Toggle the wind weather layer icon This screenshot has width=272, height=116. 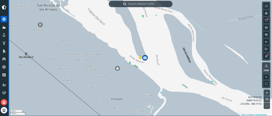(266, 35)
